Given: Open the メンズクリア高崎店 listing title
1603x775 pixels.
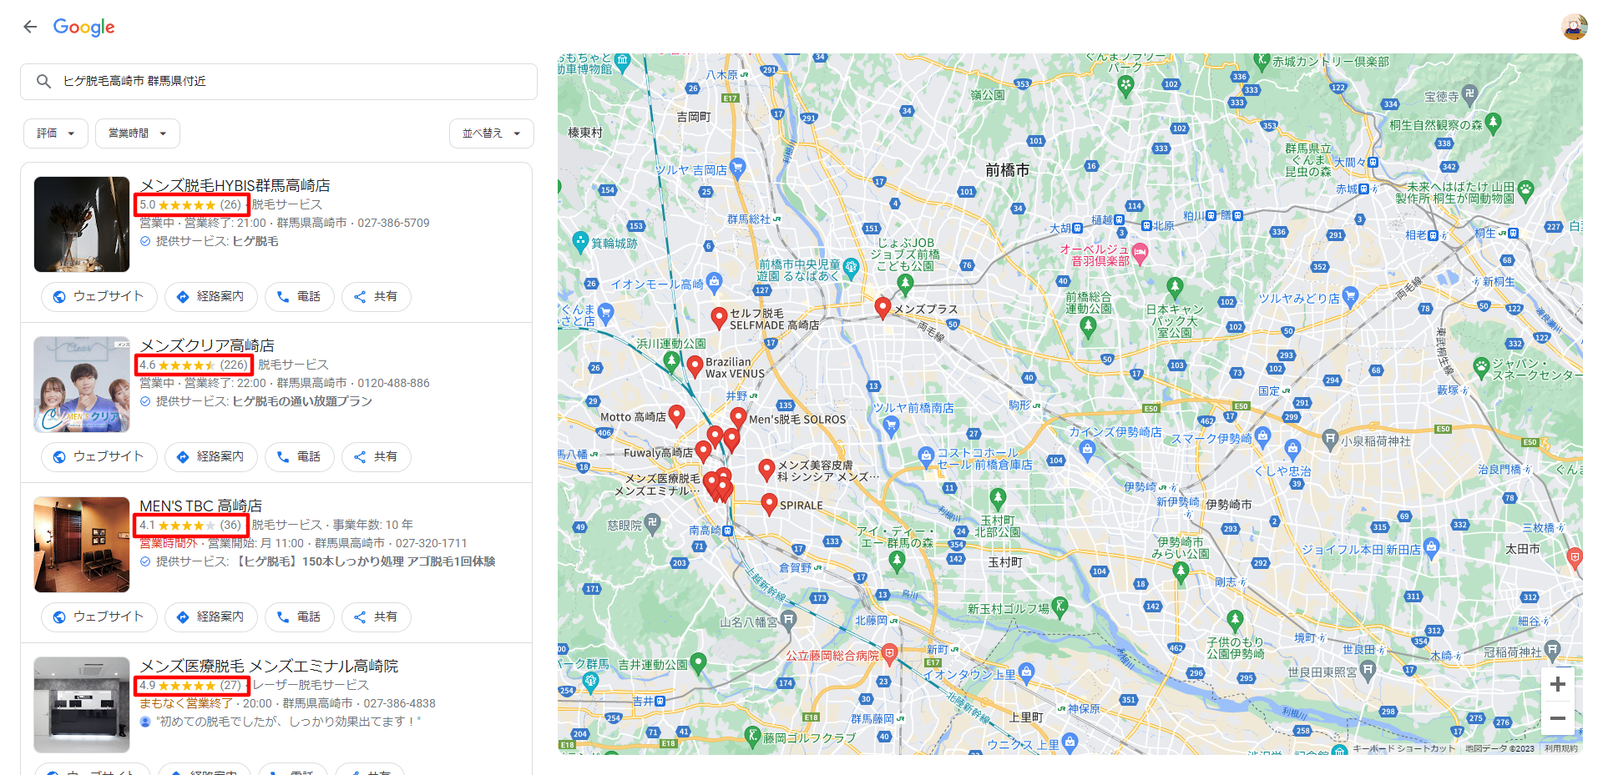Looking at the screenshot, I should click(207, 345).
